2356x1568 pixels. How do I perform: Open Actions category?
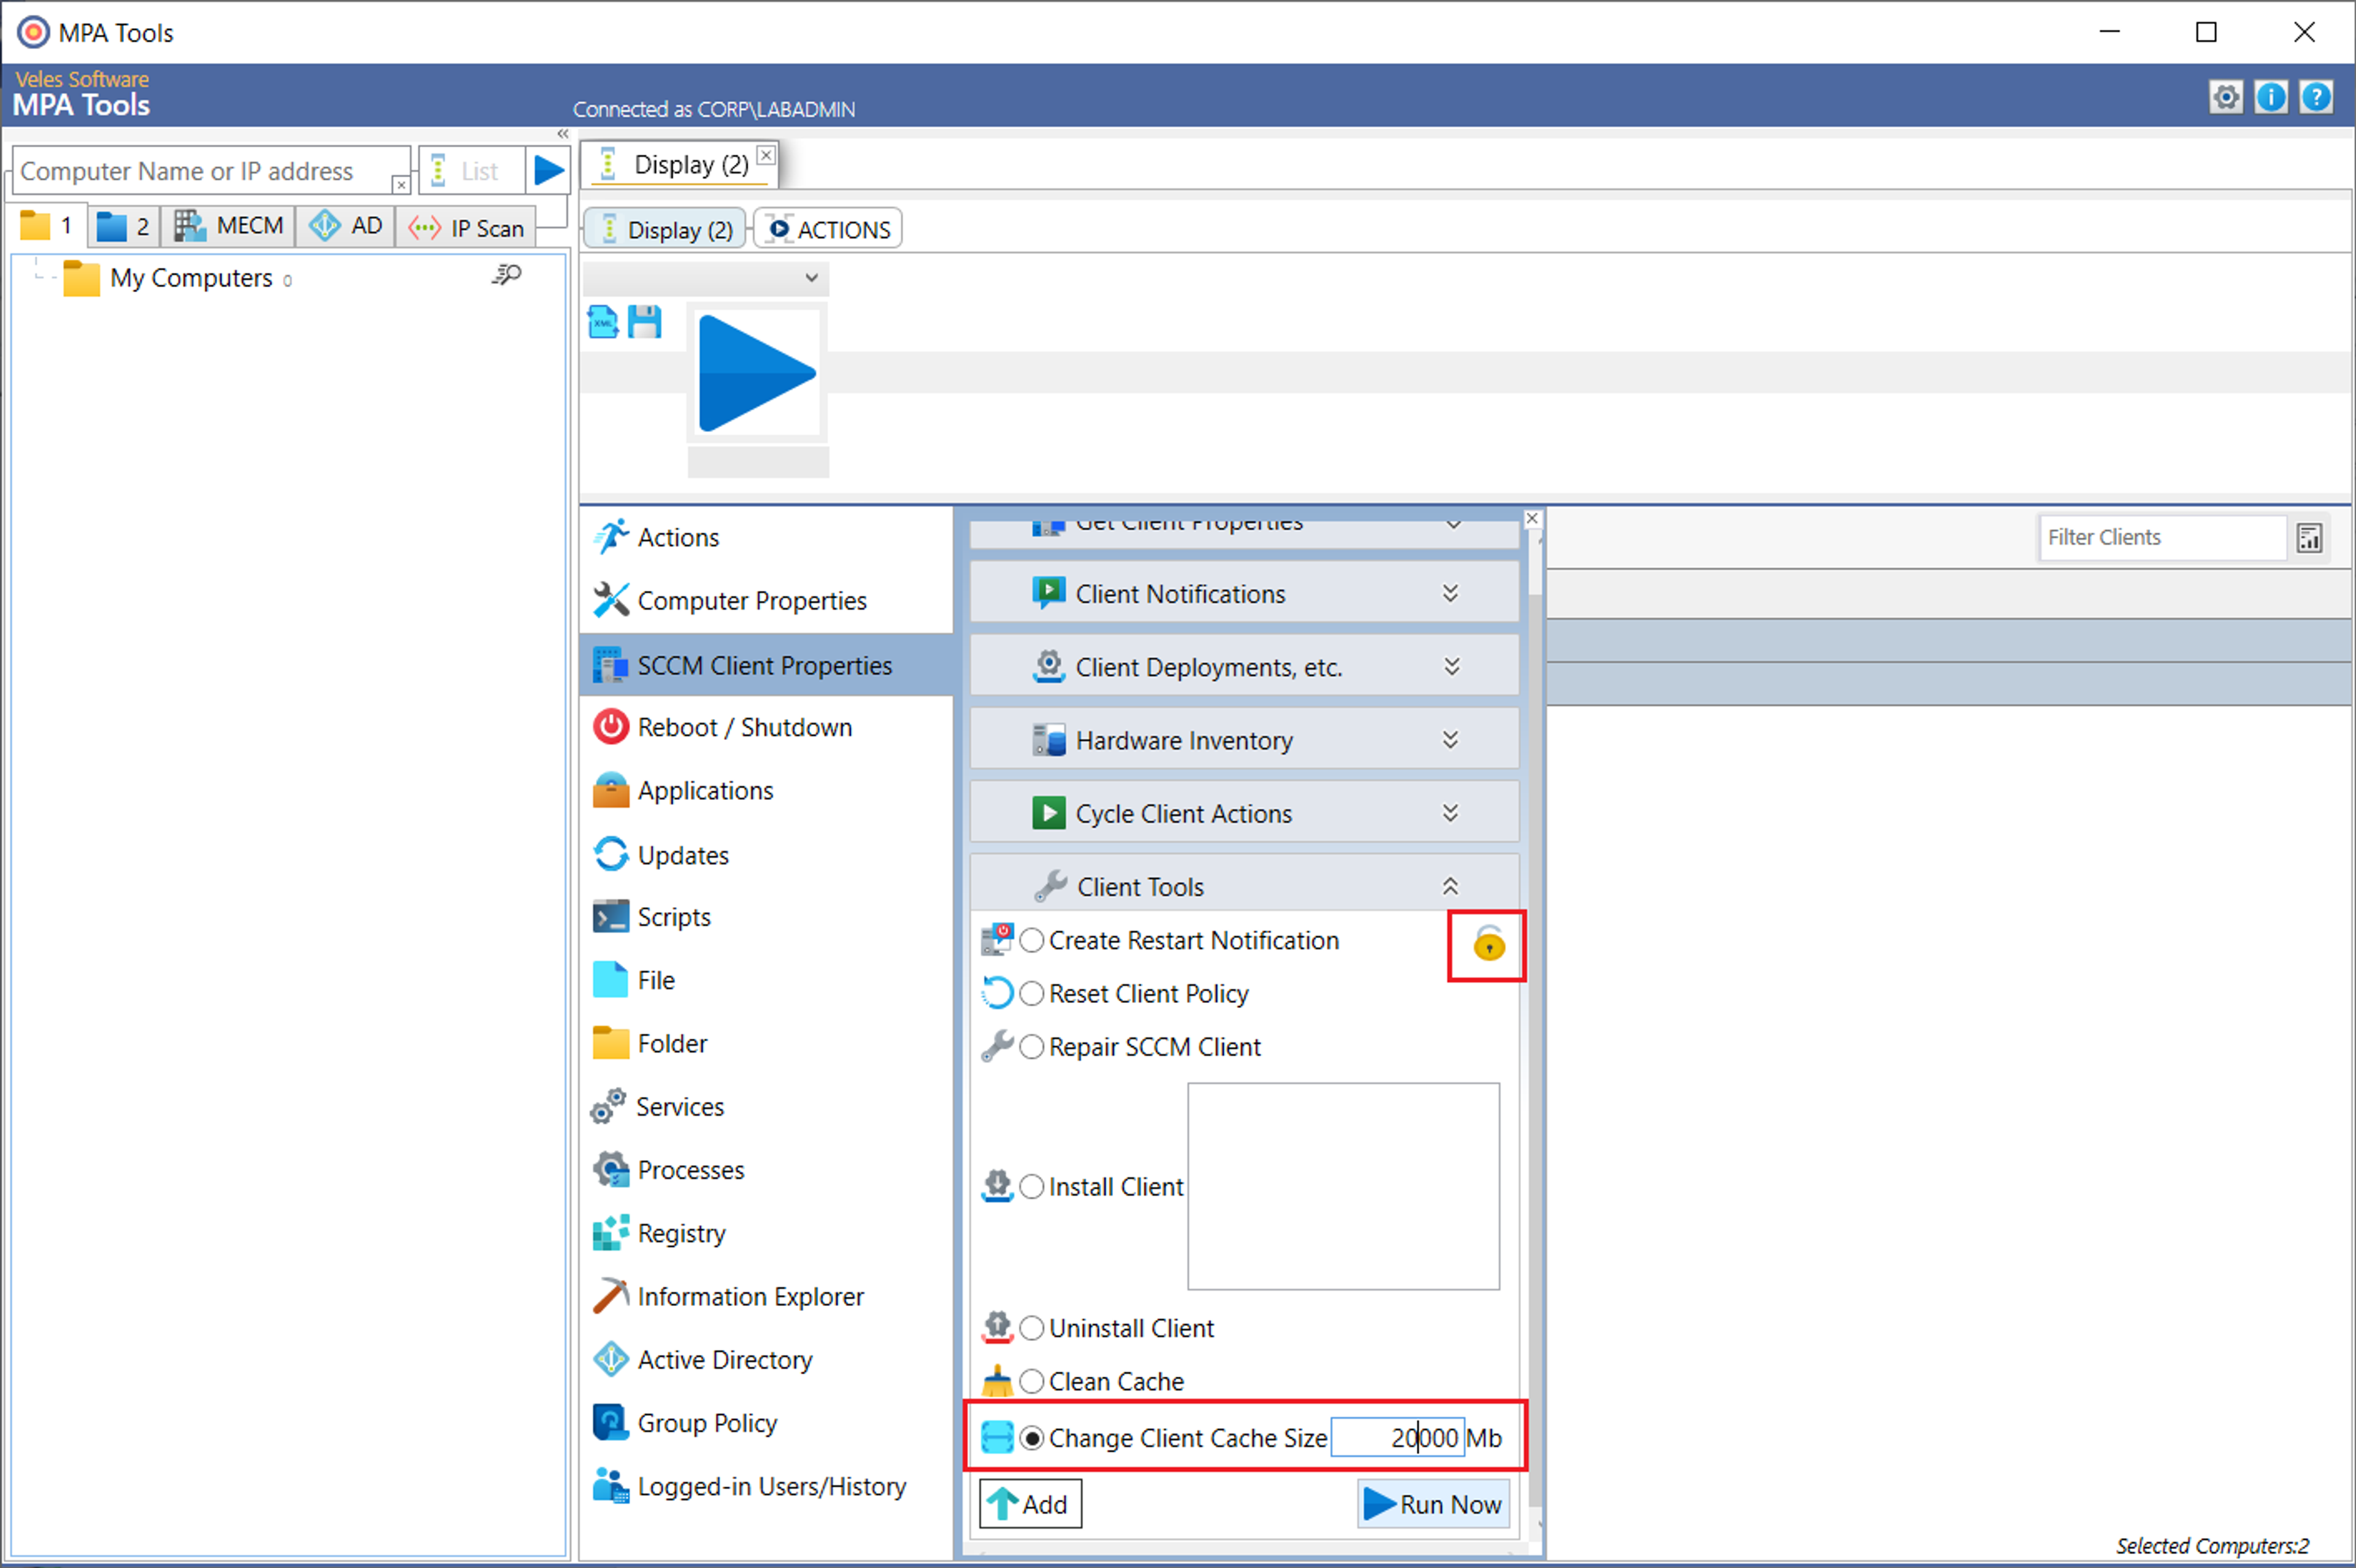[766, 538]
